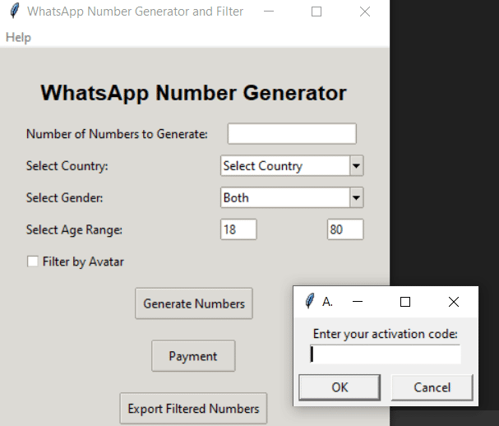Click the 'Select Country:' label
Screen dimensions: 499x426
67,166
